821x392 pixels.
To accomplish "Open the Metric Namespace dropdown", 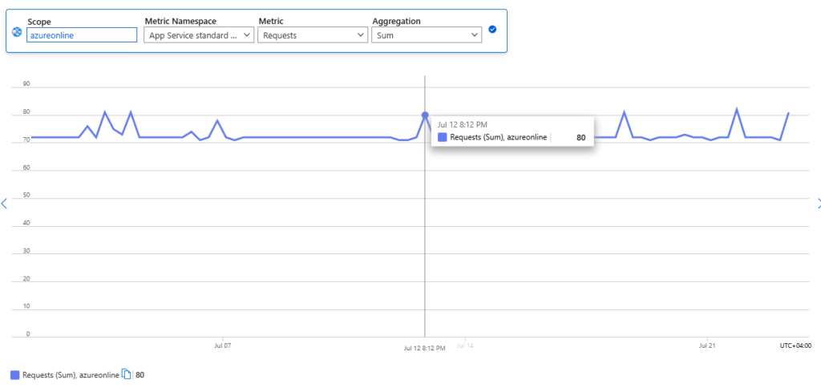I will pyautogui.click(x=199, y=35).
